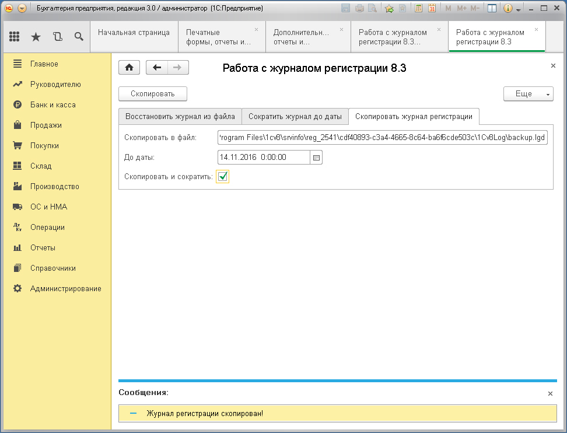Open the info help icon
The image size is (567, 433).
click(x=508, y=8)
